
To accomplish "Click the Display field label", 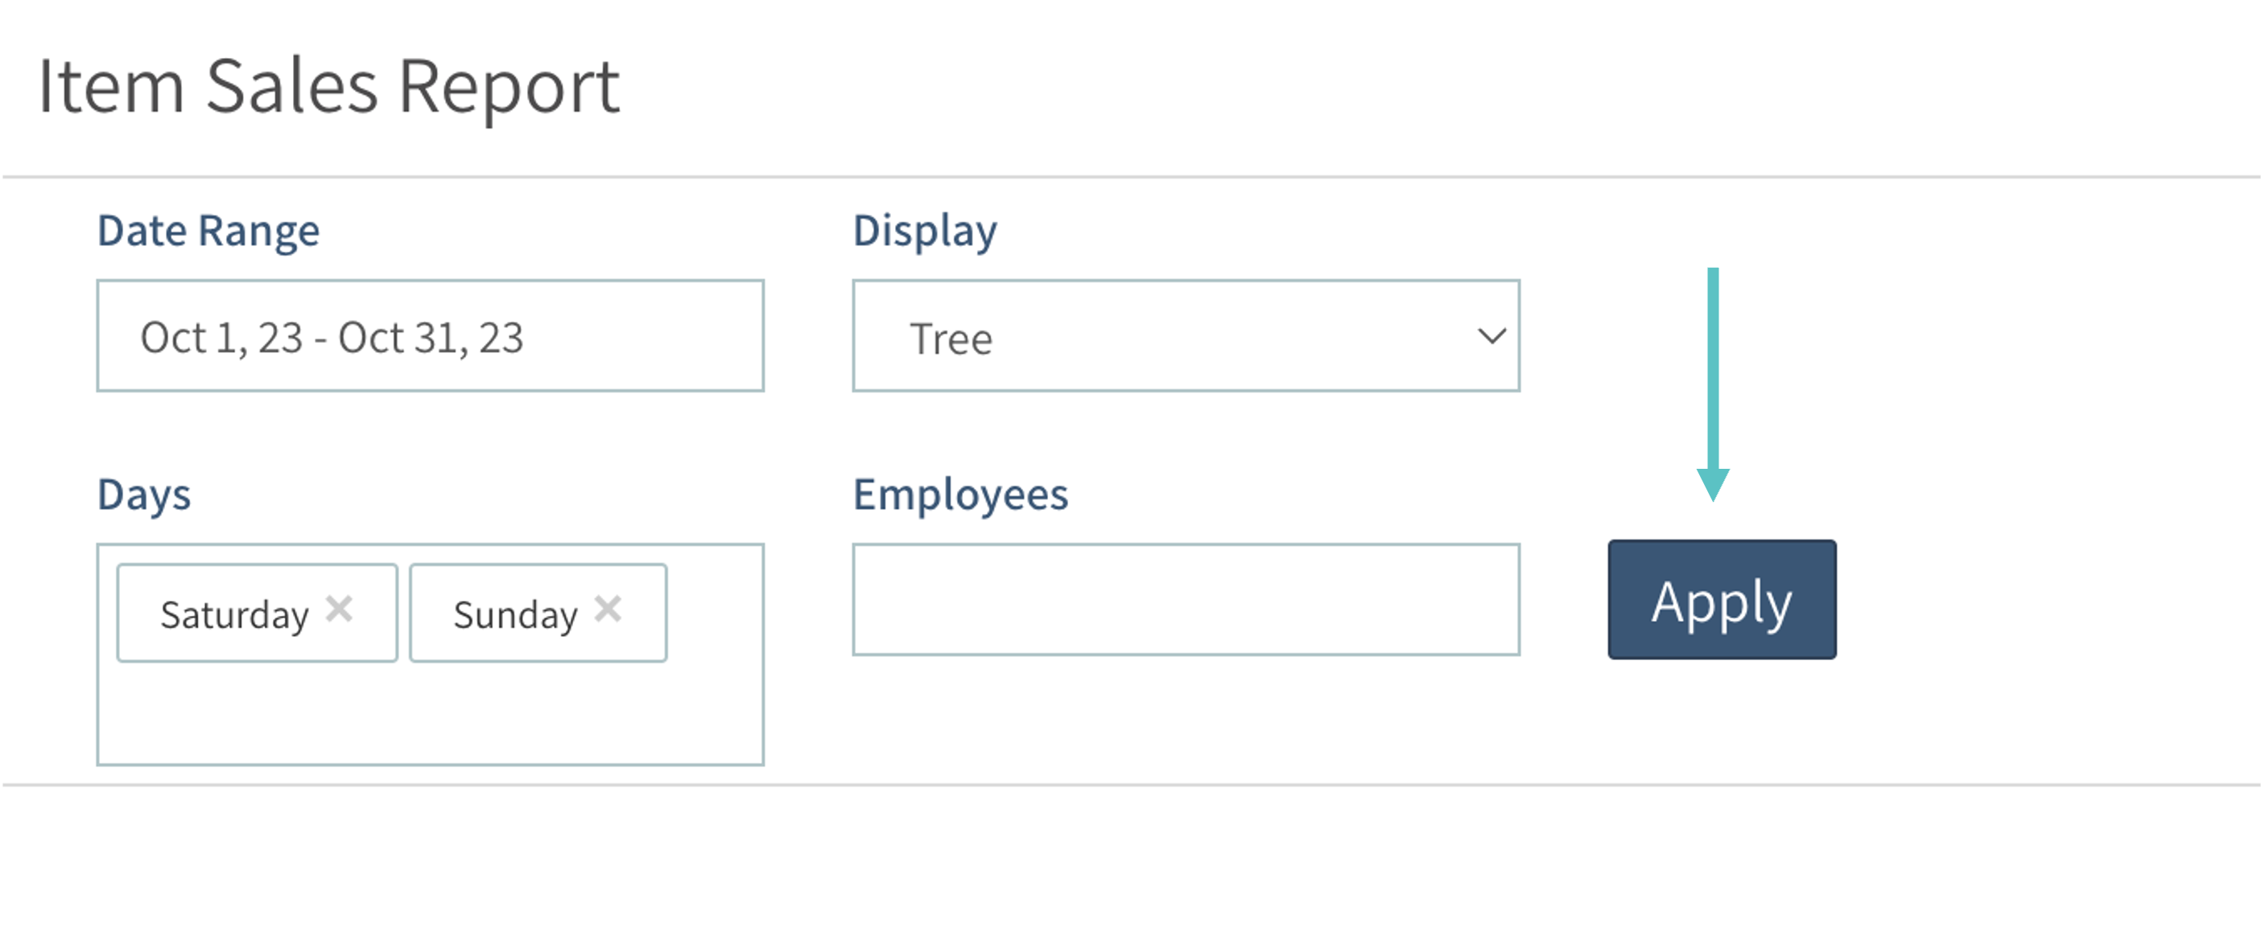I will pos(924,232).
